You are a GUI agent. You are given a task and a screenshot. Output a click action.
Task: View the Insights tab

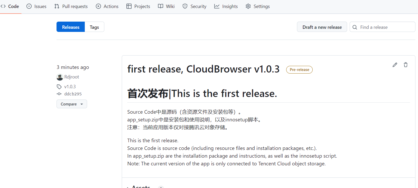point(226,6)
